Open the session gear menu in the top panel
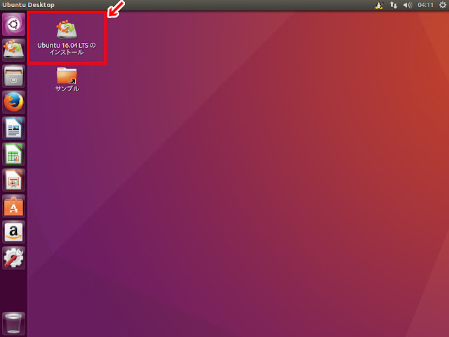 pyautogui.click(x=443, y=5)
